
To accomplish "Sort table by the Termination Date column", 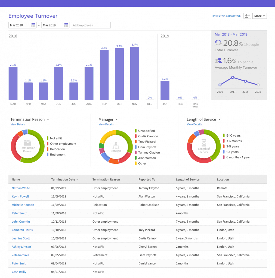I will click(64, 179).
